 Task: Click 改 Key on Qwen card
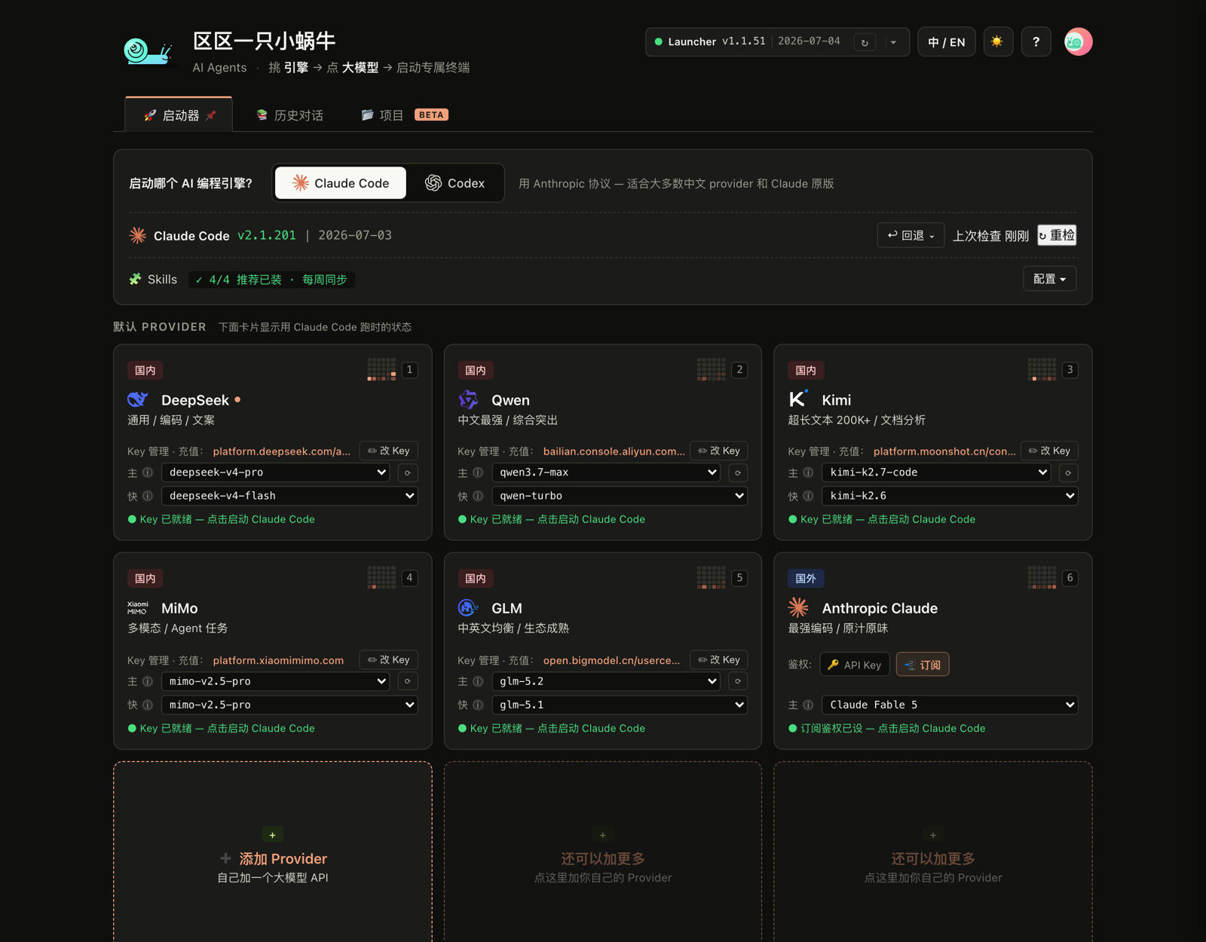point(719,451)
